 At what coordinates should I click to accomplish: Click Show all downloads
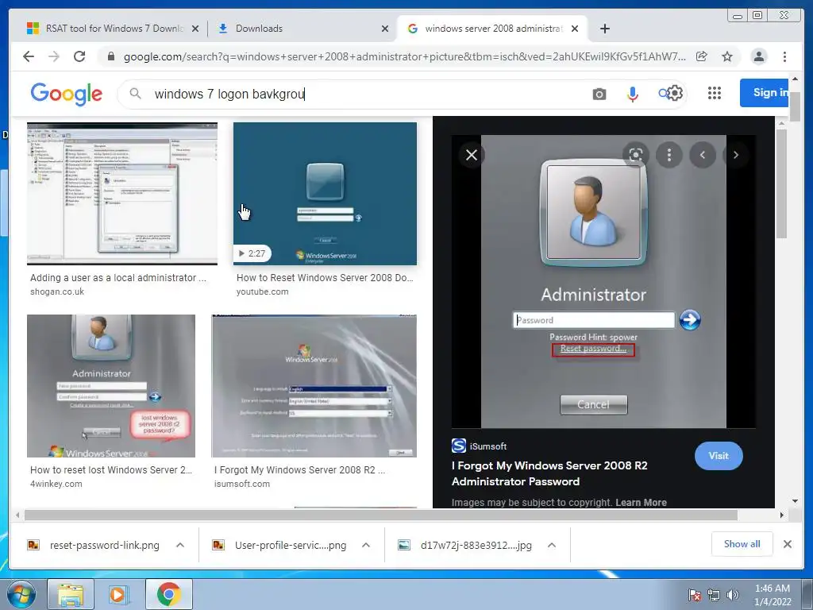pyautogui.click(x=742, y=544)
